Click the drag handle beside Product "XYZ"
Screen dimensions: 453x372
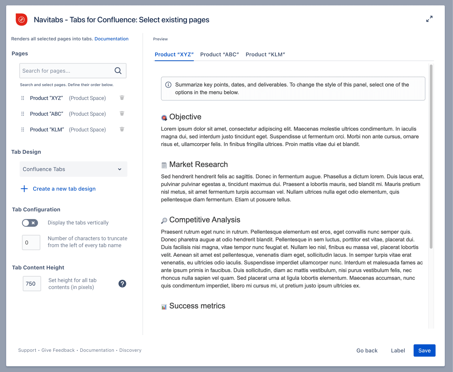(23, 98)
